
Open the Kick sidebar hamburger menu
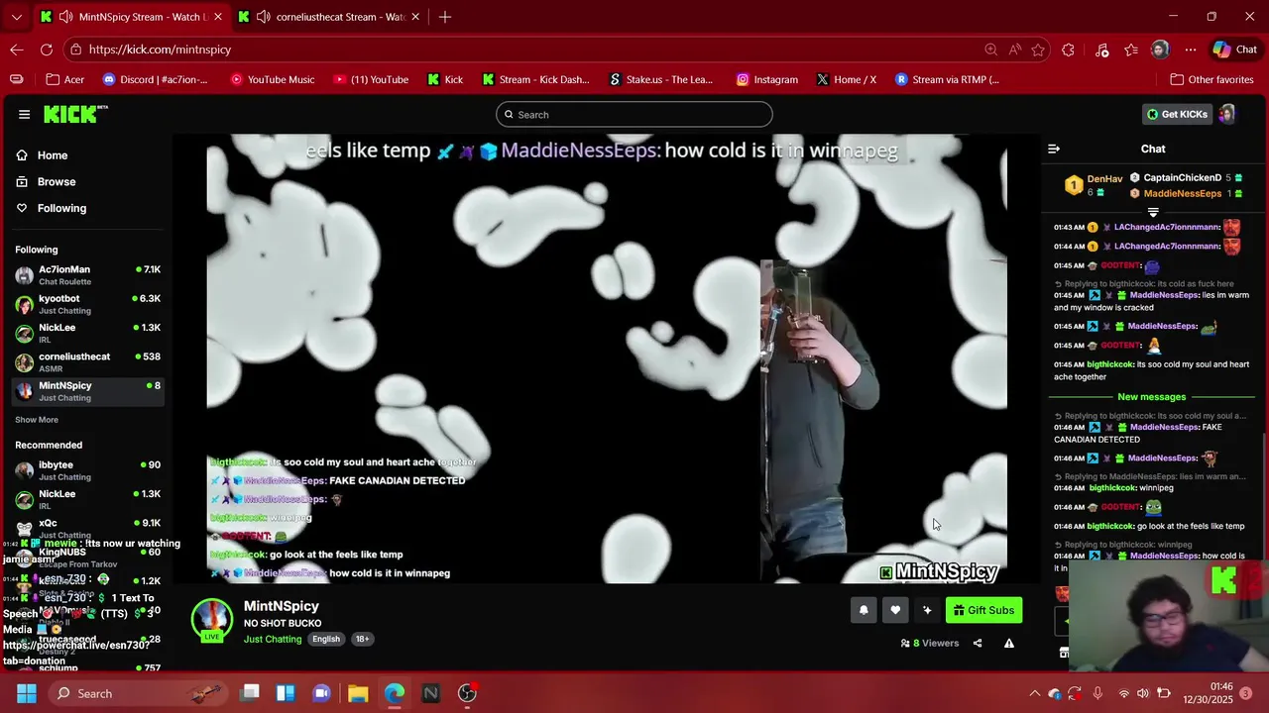coord(24,114)
